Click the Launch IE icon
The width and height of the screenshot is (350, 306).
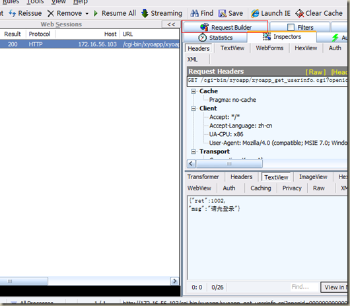[255, 13]
